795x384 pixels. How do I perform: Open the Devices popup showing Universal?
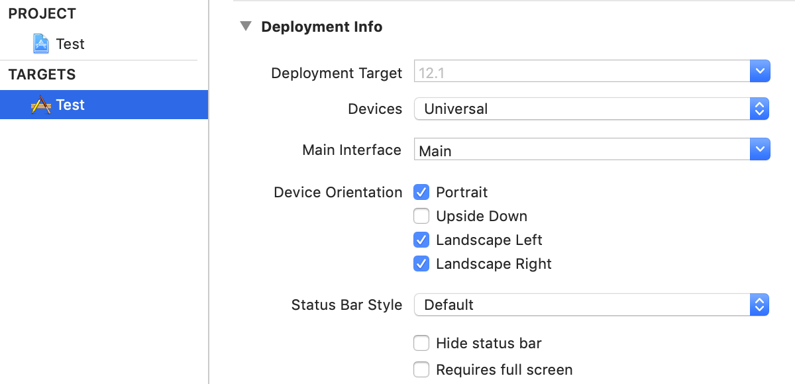pos(591,109)
